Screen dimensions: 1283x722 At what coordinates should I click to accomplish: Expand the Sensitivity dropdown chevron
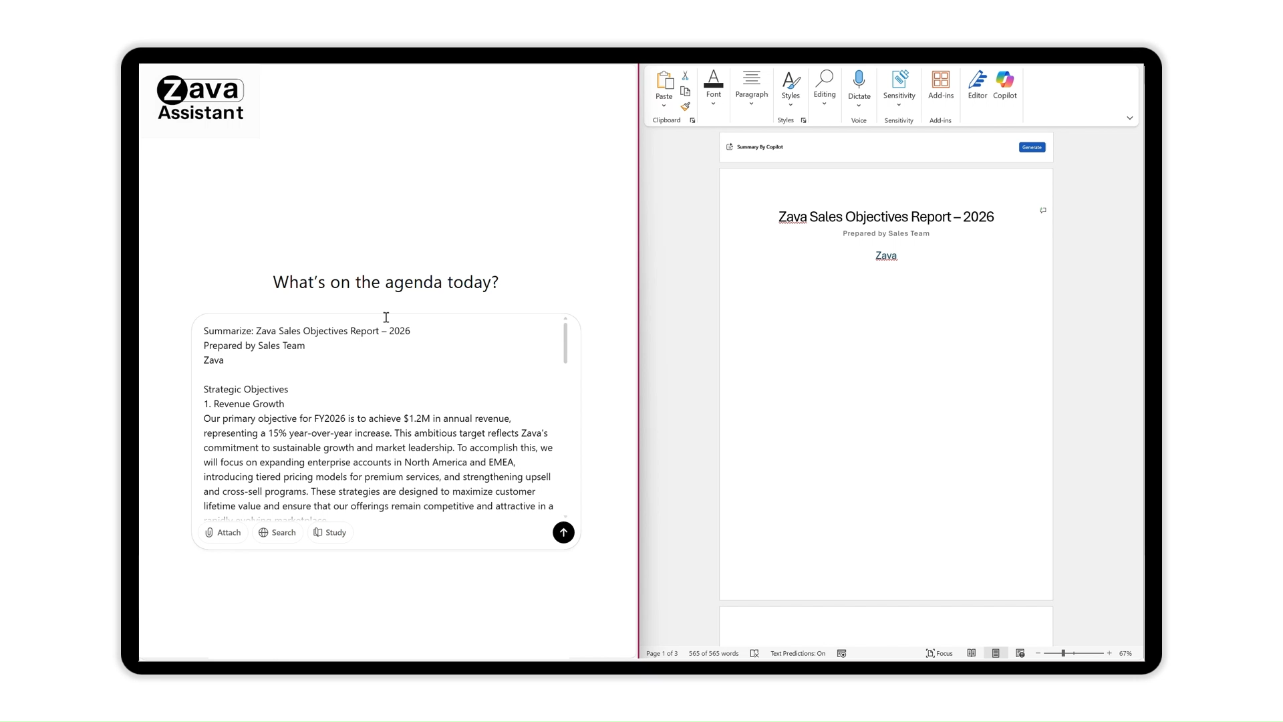(x=899, y=105)
